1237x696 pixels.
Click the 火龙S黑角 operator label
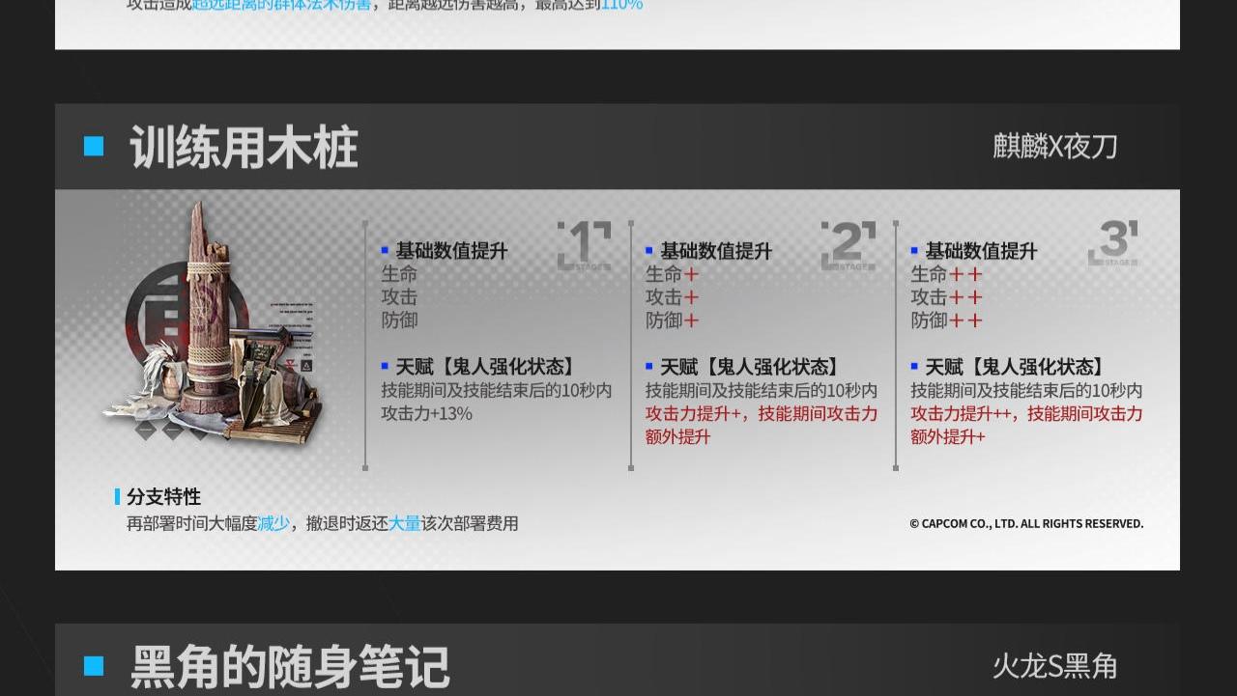pyautogui.click(x=1054, y=666)
